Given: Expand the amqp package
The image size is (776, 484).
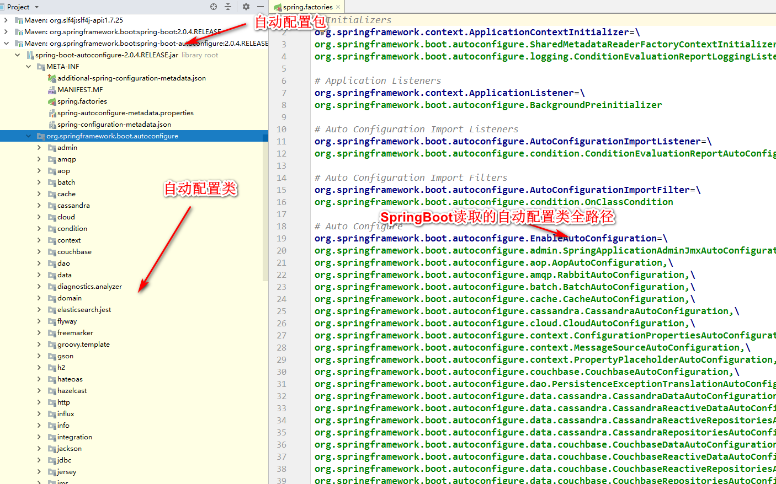Looking at the screenshot, I should [x=39, y=159].
